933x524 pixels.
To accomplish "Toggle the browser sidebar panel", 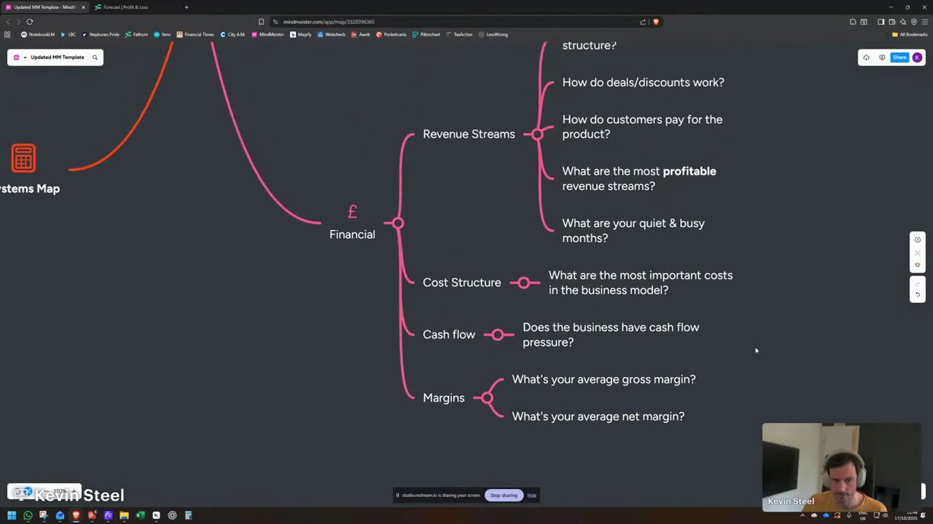I will point(881,22).
